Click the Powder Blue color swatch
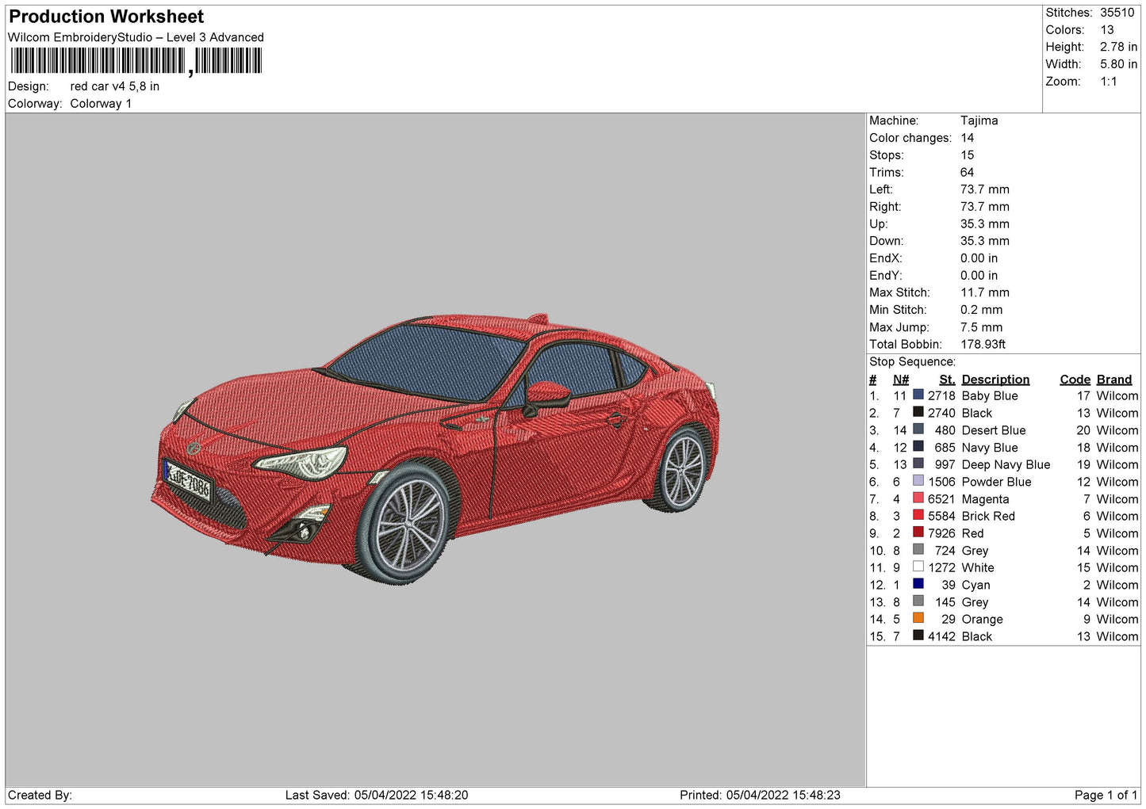This screenshot has width=1146, height=809. 918,481
